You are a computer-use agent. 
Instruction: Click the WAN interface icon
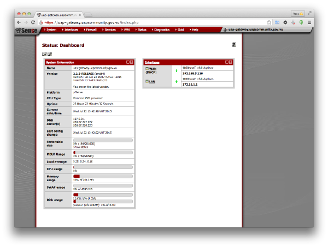[147, 68]
